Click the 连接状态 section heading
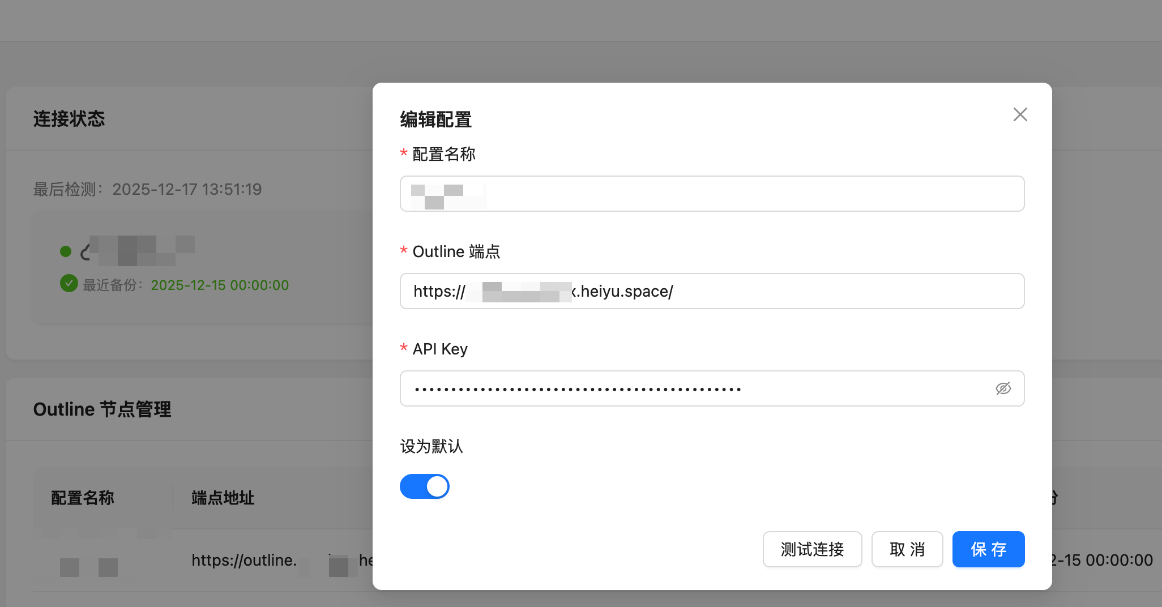This screenshot has width=1162, height=607. click(x=69, y=118)
